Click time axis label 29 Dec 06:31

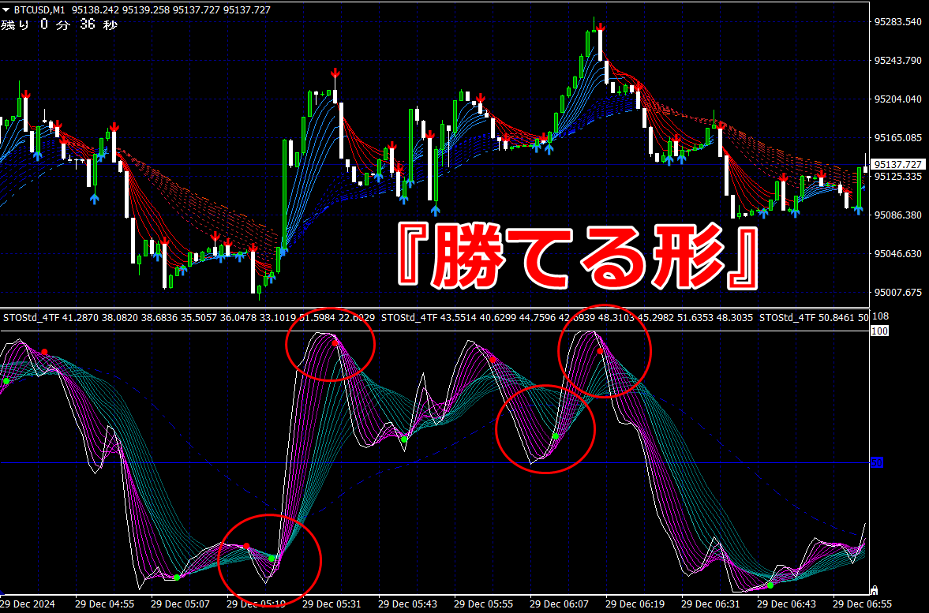711,604
